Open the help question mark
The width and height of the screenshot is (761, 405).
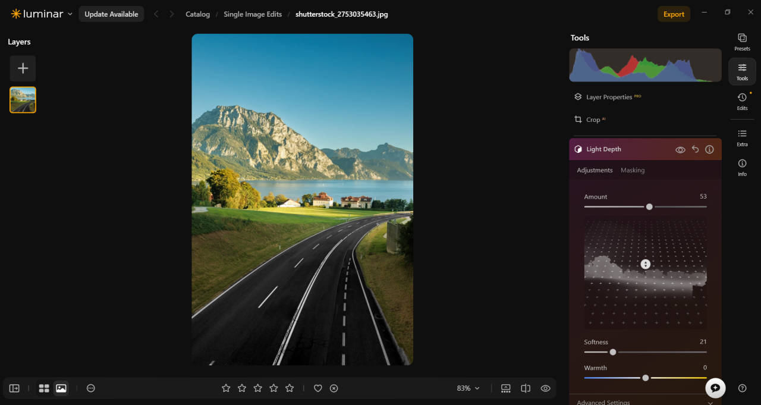(x=742, y=388)
